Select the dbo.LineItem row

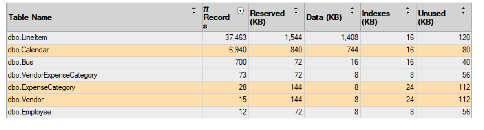[27, 38]
